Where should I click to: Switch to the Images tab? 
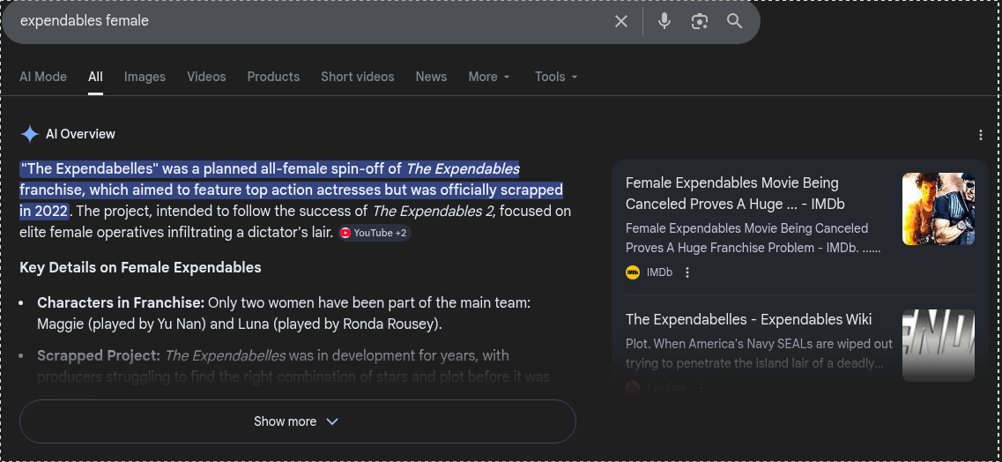(x=145, y=77)
